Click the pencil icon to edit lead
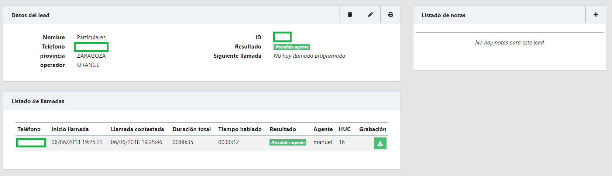This screenshot has height=176, width=612. [x=370, y=15]
